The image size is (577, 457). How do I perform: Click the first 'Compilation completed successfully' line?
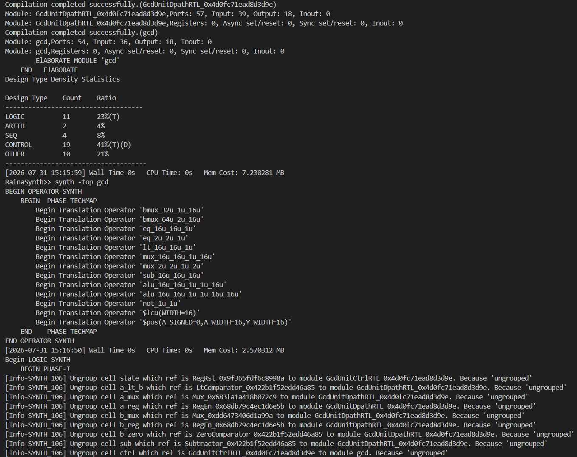141,4
